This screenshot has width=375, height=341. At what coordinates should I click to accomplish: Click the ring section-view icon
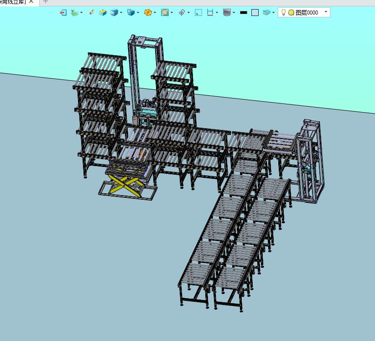pos(165,12)
